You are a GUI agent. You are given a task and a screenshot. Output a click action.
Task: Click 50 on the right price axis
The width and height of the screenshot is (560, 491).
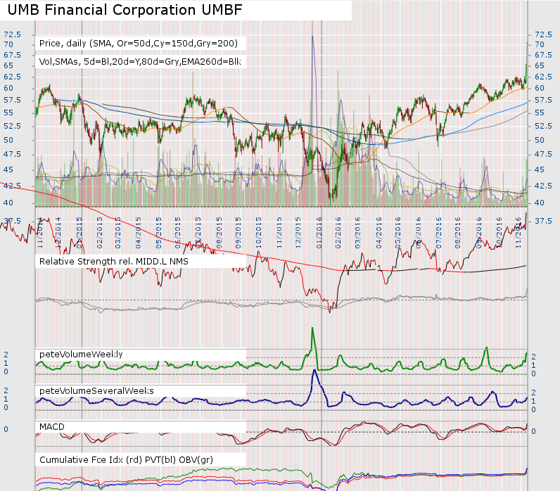(x=540, y=140)
